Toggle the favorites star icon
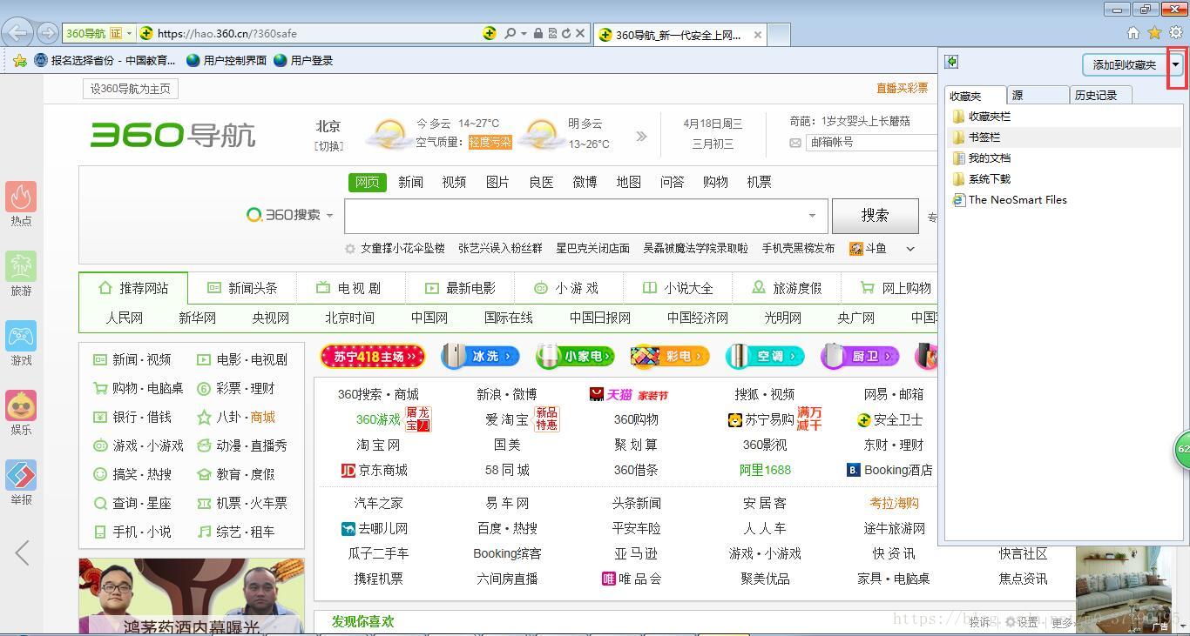 (x=1154, y=32)
